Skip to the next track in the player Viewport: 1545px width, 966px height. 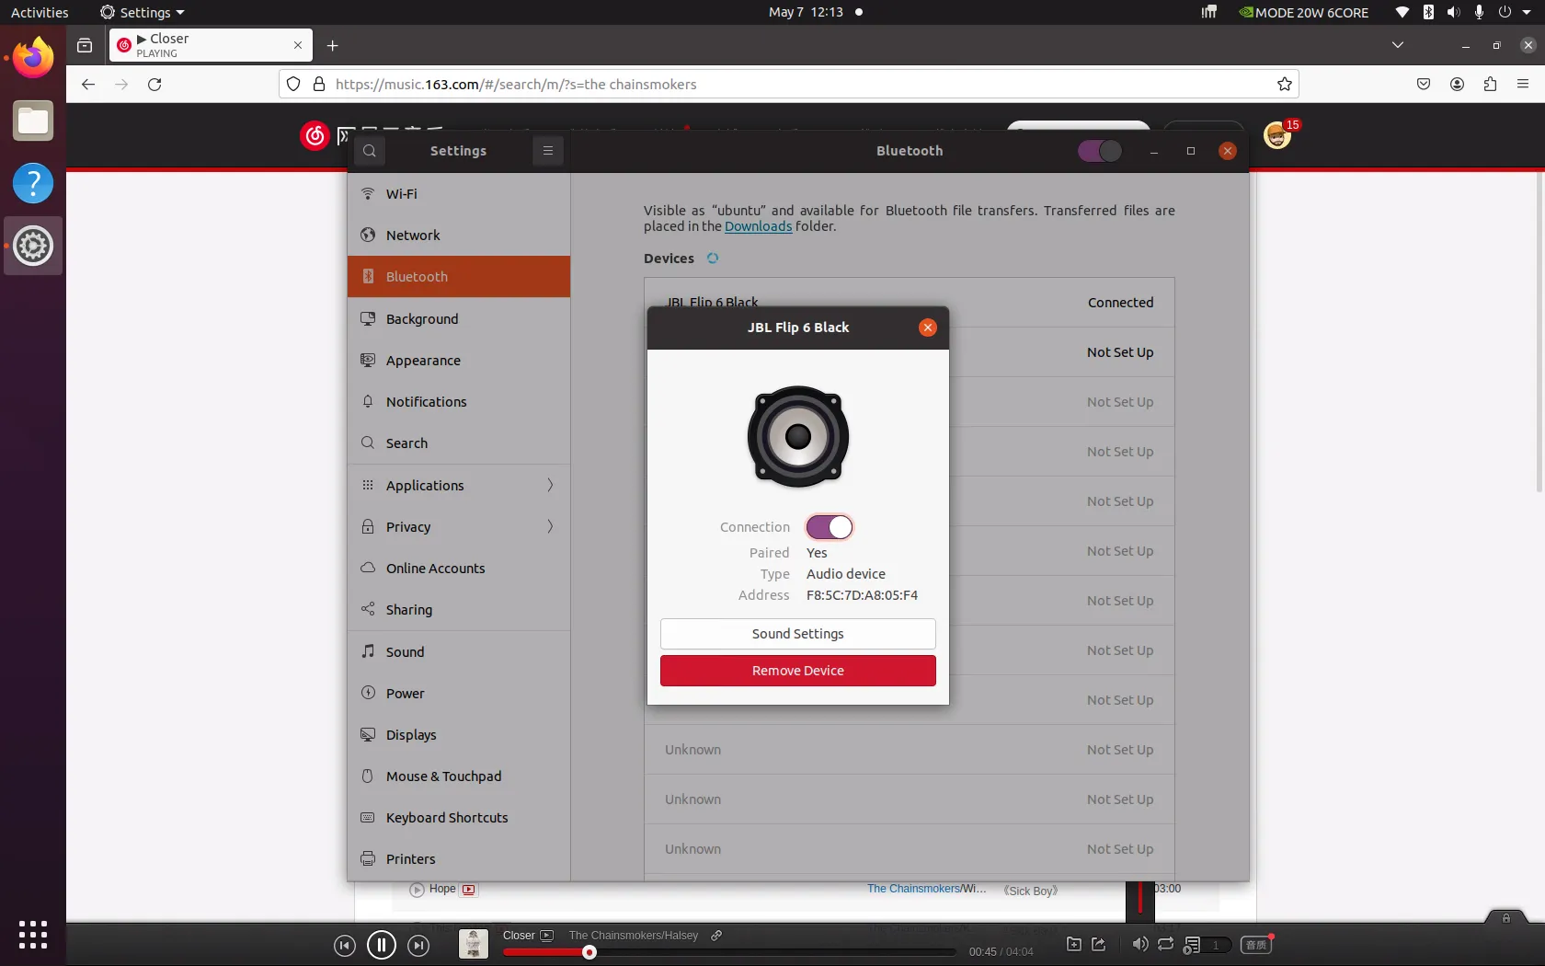click(418, 946)
